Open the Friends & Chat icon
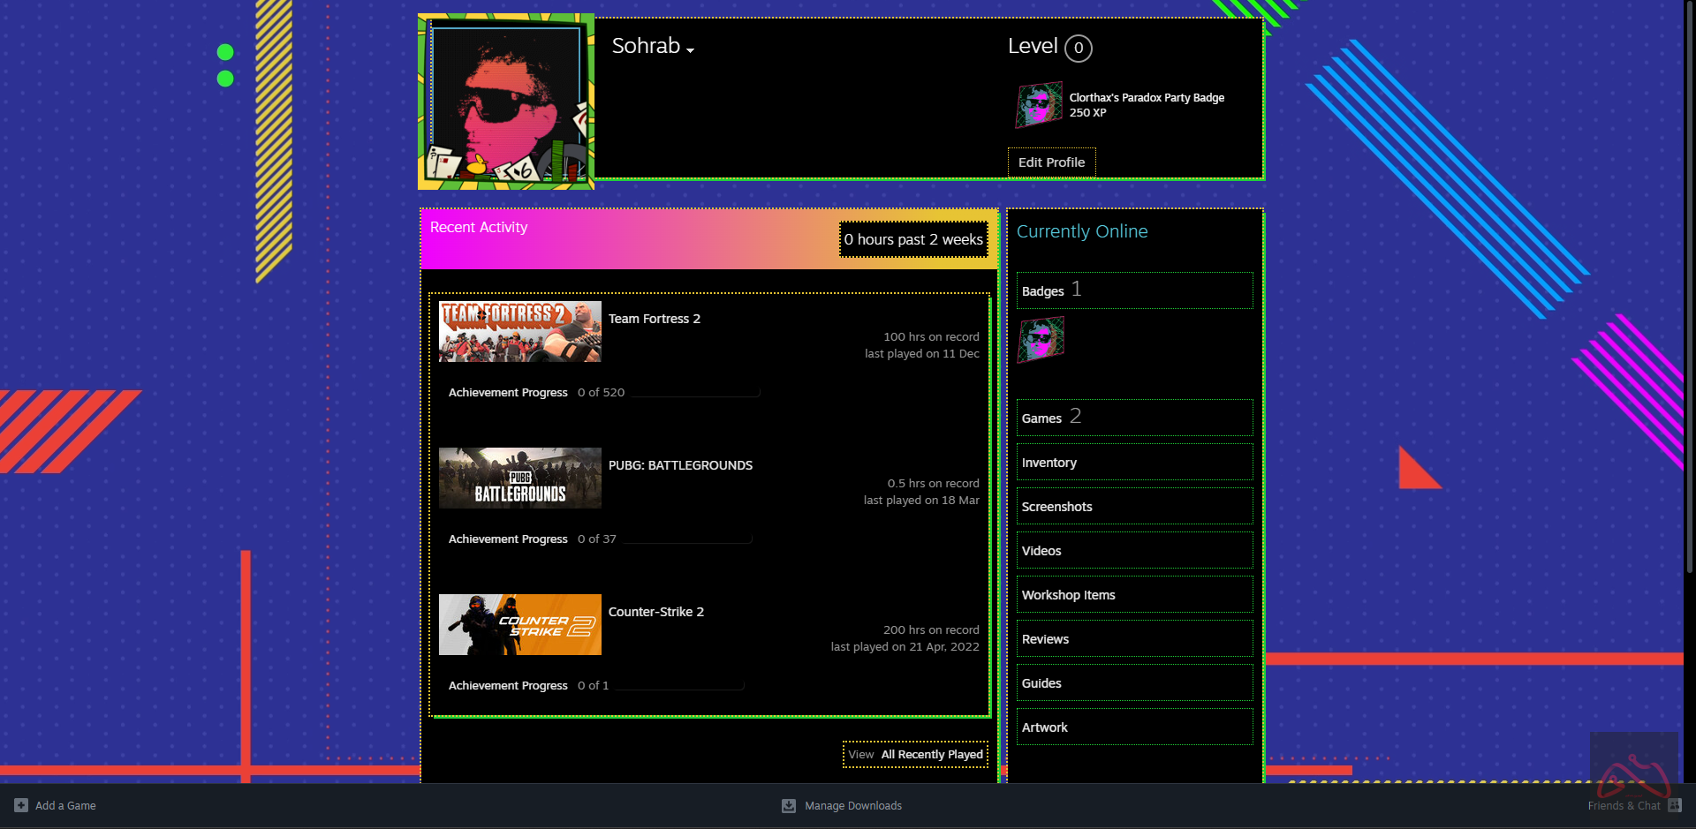 pyautogui.click(x=1674, y=805)
